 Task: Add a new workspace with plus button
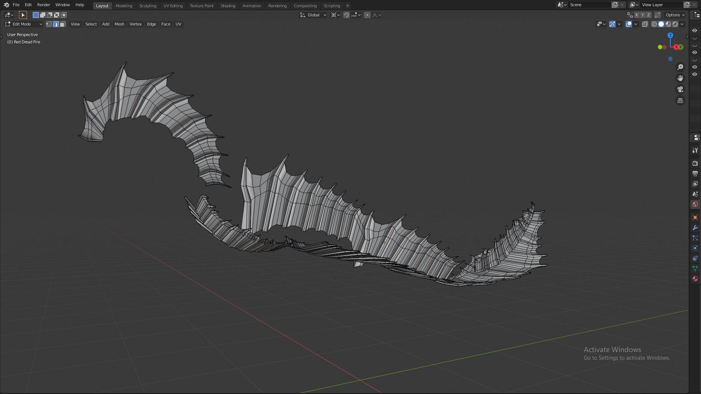348,6
